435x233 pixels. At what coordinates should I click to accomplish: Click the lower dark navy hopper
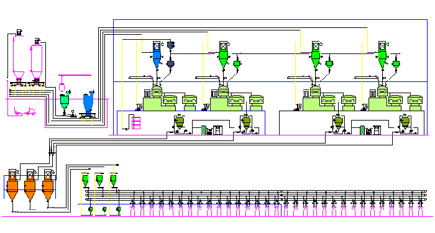(171, 65)
